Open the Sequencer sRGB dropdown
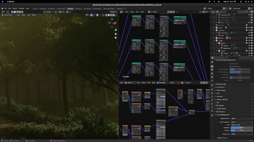This screenshot has width=254, height=142. pyautogui.click(x=242, y=134)
